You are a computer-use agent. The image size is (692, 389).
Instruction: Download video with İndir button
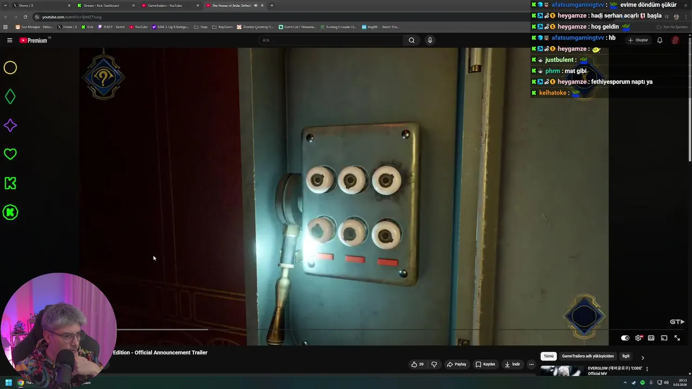pyautogui.click(x=512, y=364)
